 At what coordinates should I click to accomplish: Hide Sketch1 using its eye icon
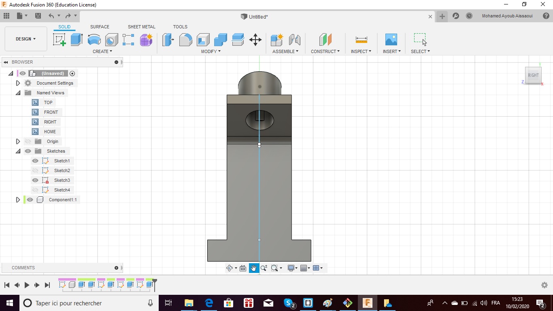[35, 161]
